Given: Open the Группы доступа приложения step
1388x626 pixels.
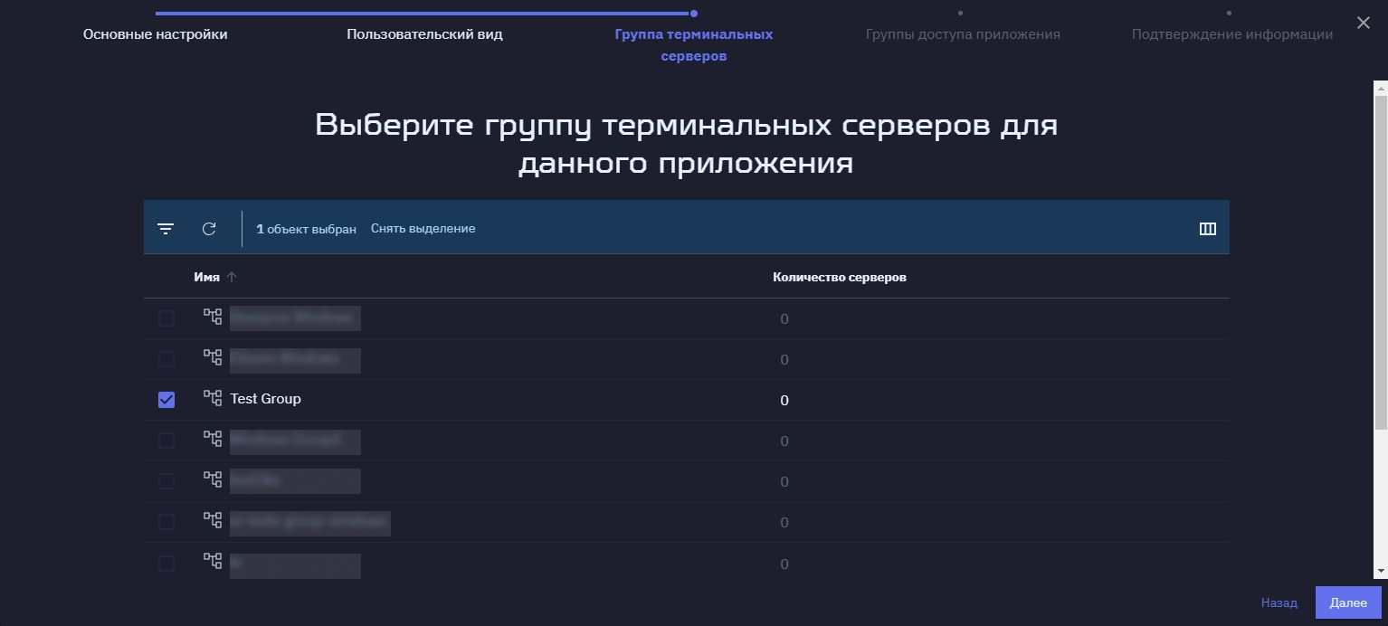Looking at the screenshot, I should [963, 34].
